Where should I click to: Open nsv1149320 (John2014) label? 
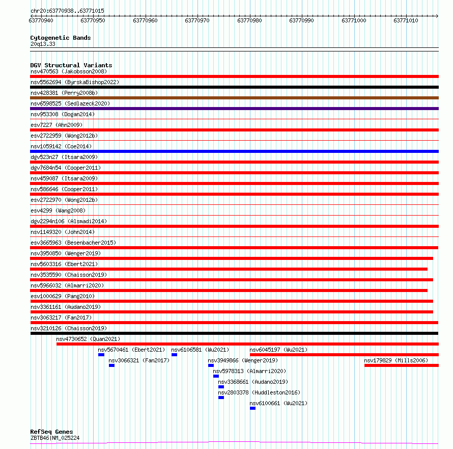pyautogui.click(x=63, y=232)
